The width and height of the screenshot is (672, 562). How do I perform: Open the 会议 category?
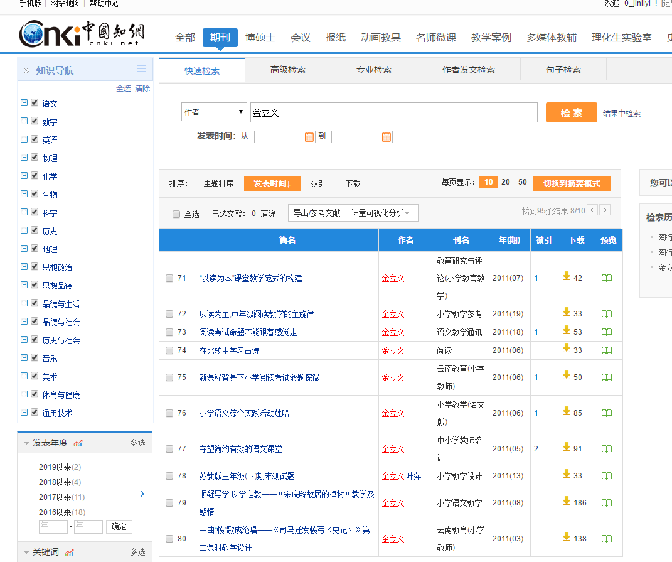[x=301, y=38]
